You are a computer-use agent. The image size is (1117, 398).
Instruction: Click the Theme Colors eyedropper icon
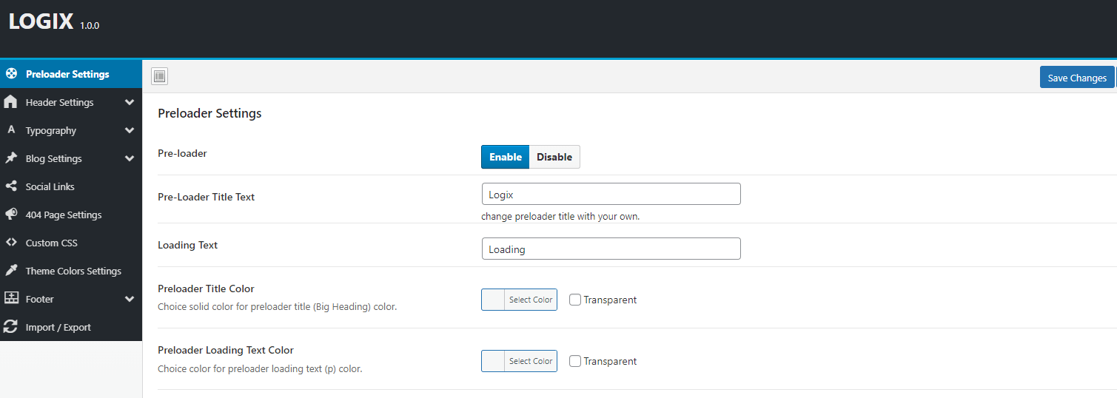tap(11, 271)
